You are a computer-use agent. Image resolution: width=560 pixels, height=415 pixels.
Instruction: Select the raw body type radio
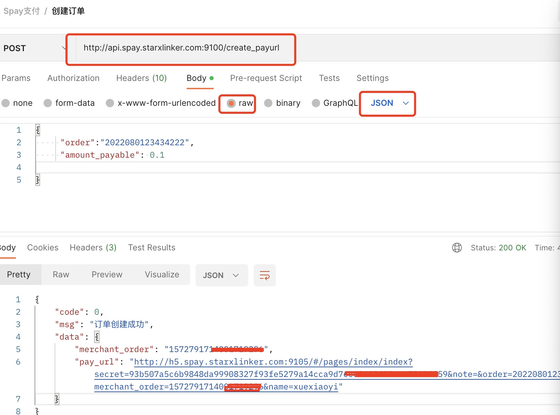click(x=232, y=103)
